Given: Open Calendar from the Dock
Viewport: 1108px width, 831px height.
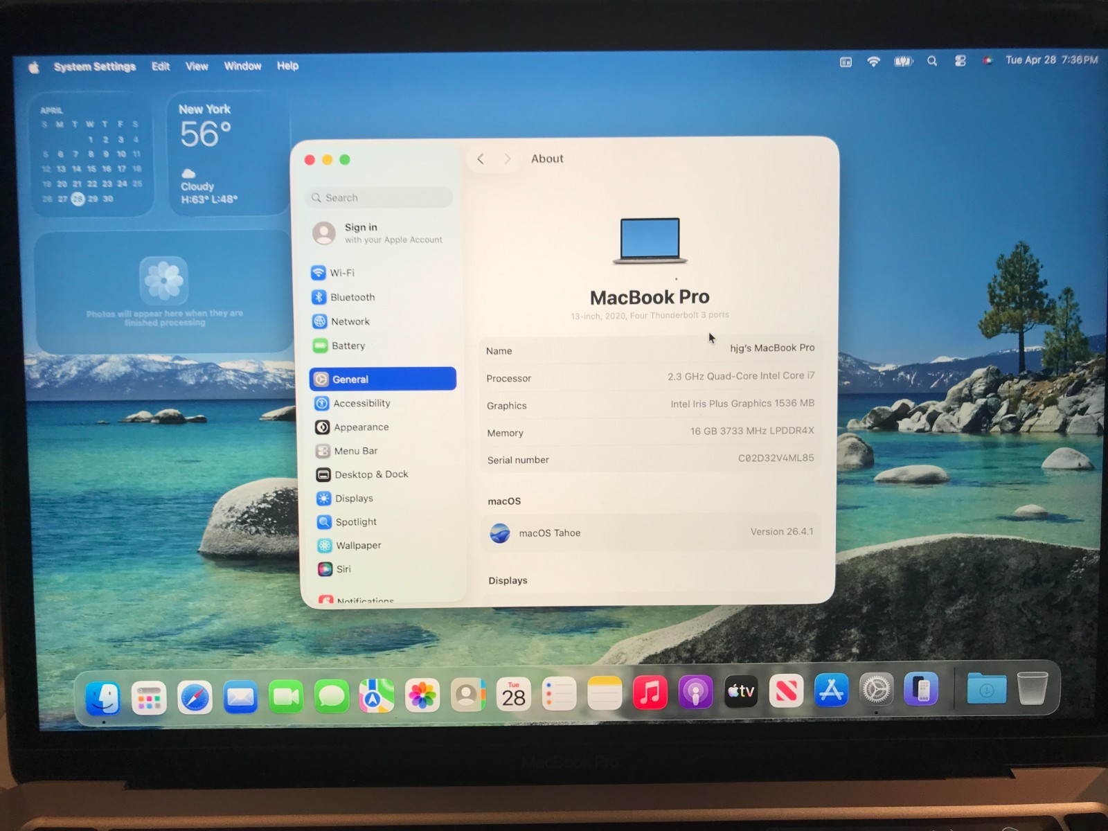Looking at the screenshot, I should tap(514, 694).
